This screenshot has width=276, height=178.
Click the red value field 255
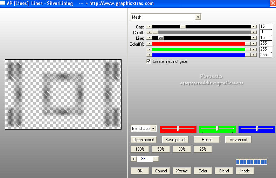tap(266, 44)
